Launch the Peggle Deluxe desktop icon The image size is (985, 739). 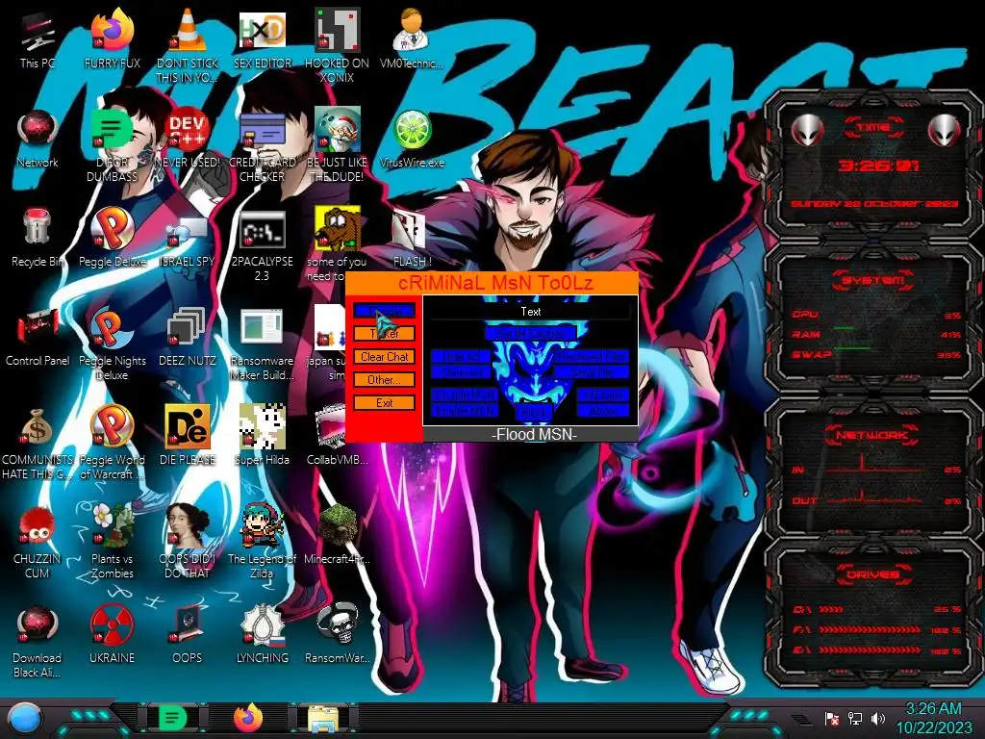tap(112, 238)
